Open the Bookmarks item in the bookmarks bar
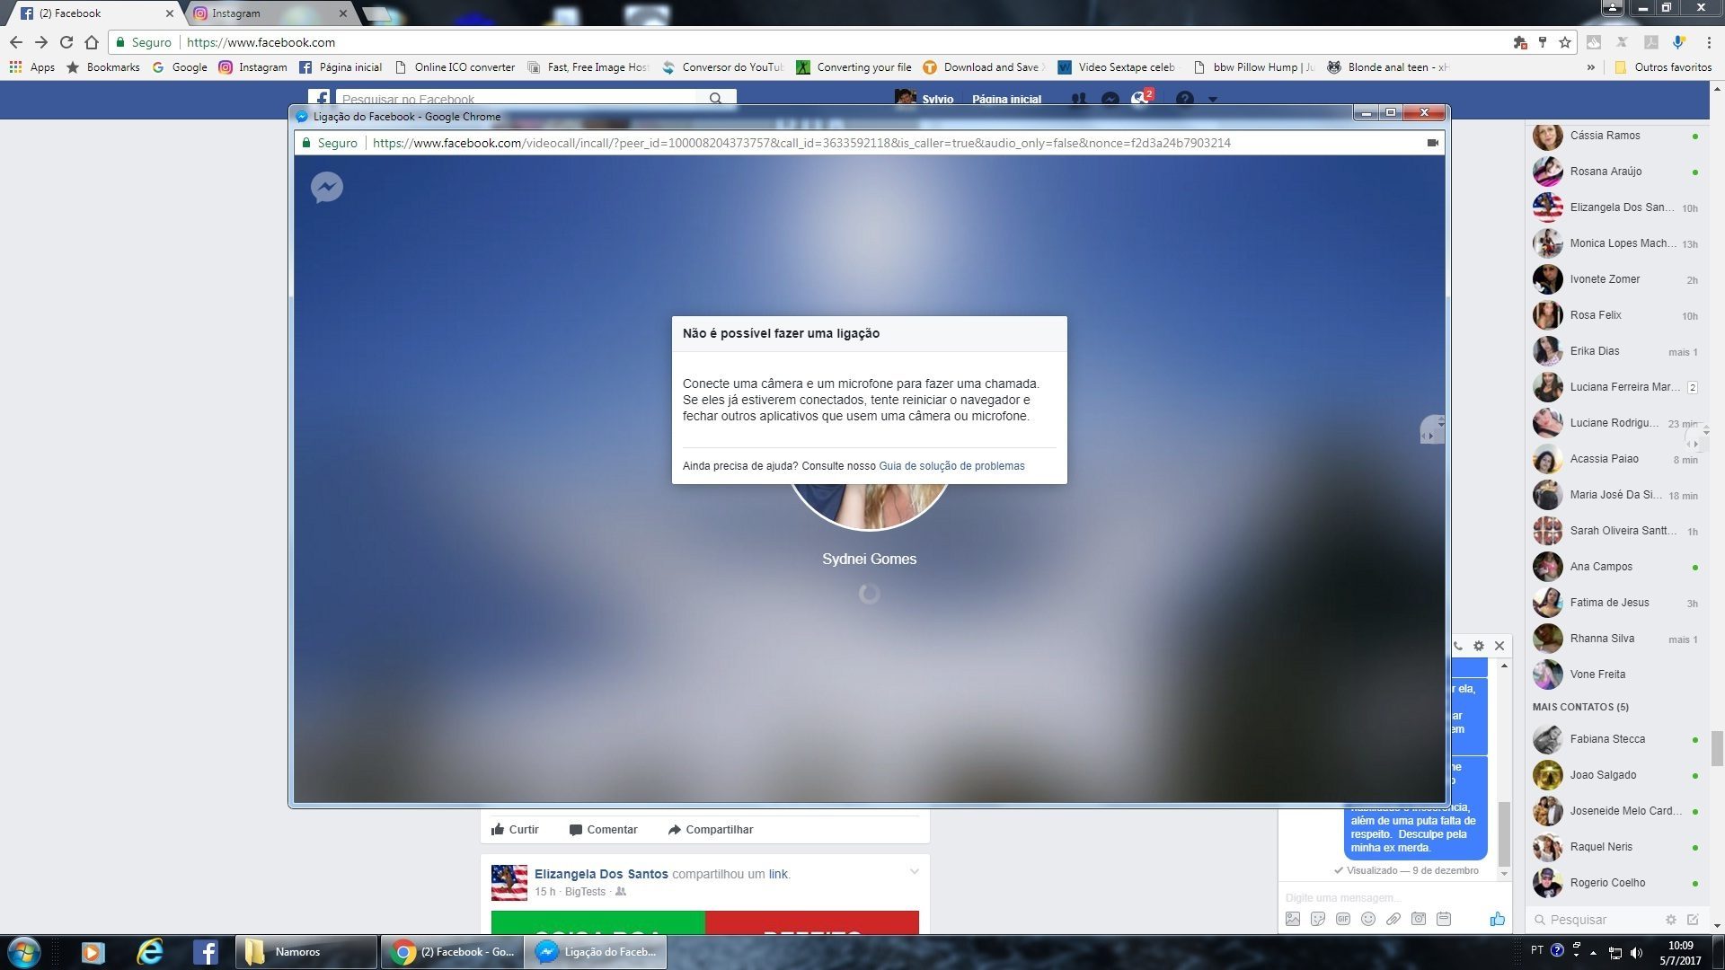This screenshot has height=970, width=1725. point(103,67)
